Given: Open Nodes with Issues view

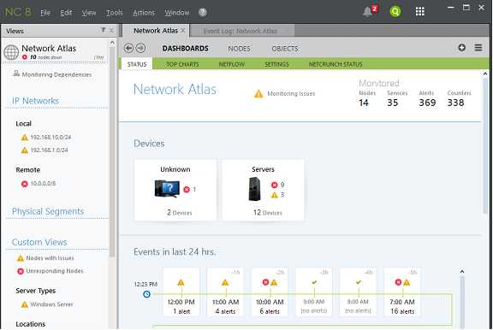Looking at the screenshot, I should (x=50, y=258).
